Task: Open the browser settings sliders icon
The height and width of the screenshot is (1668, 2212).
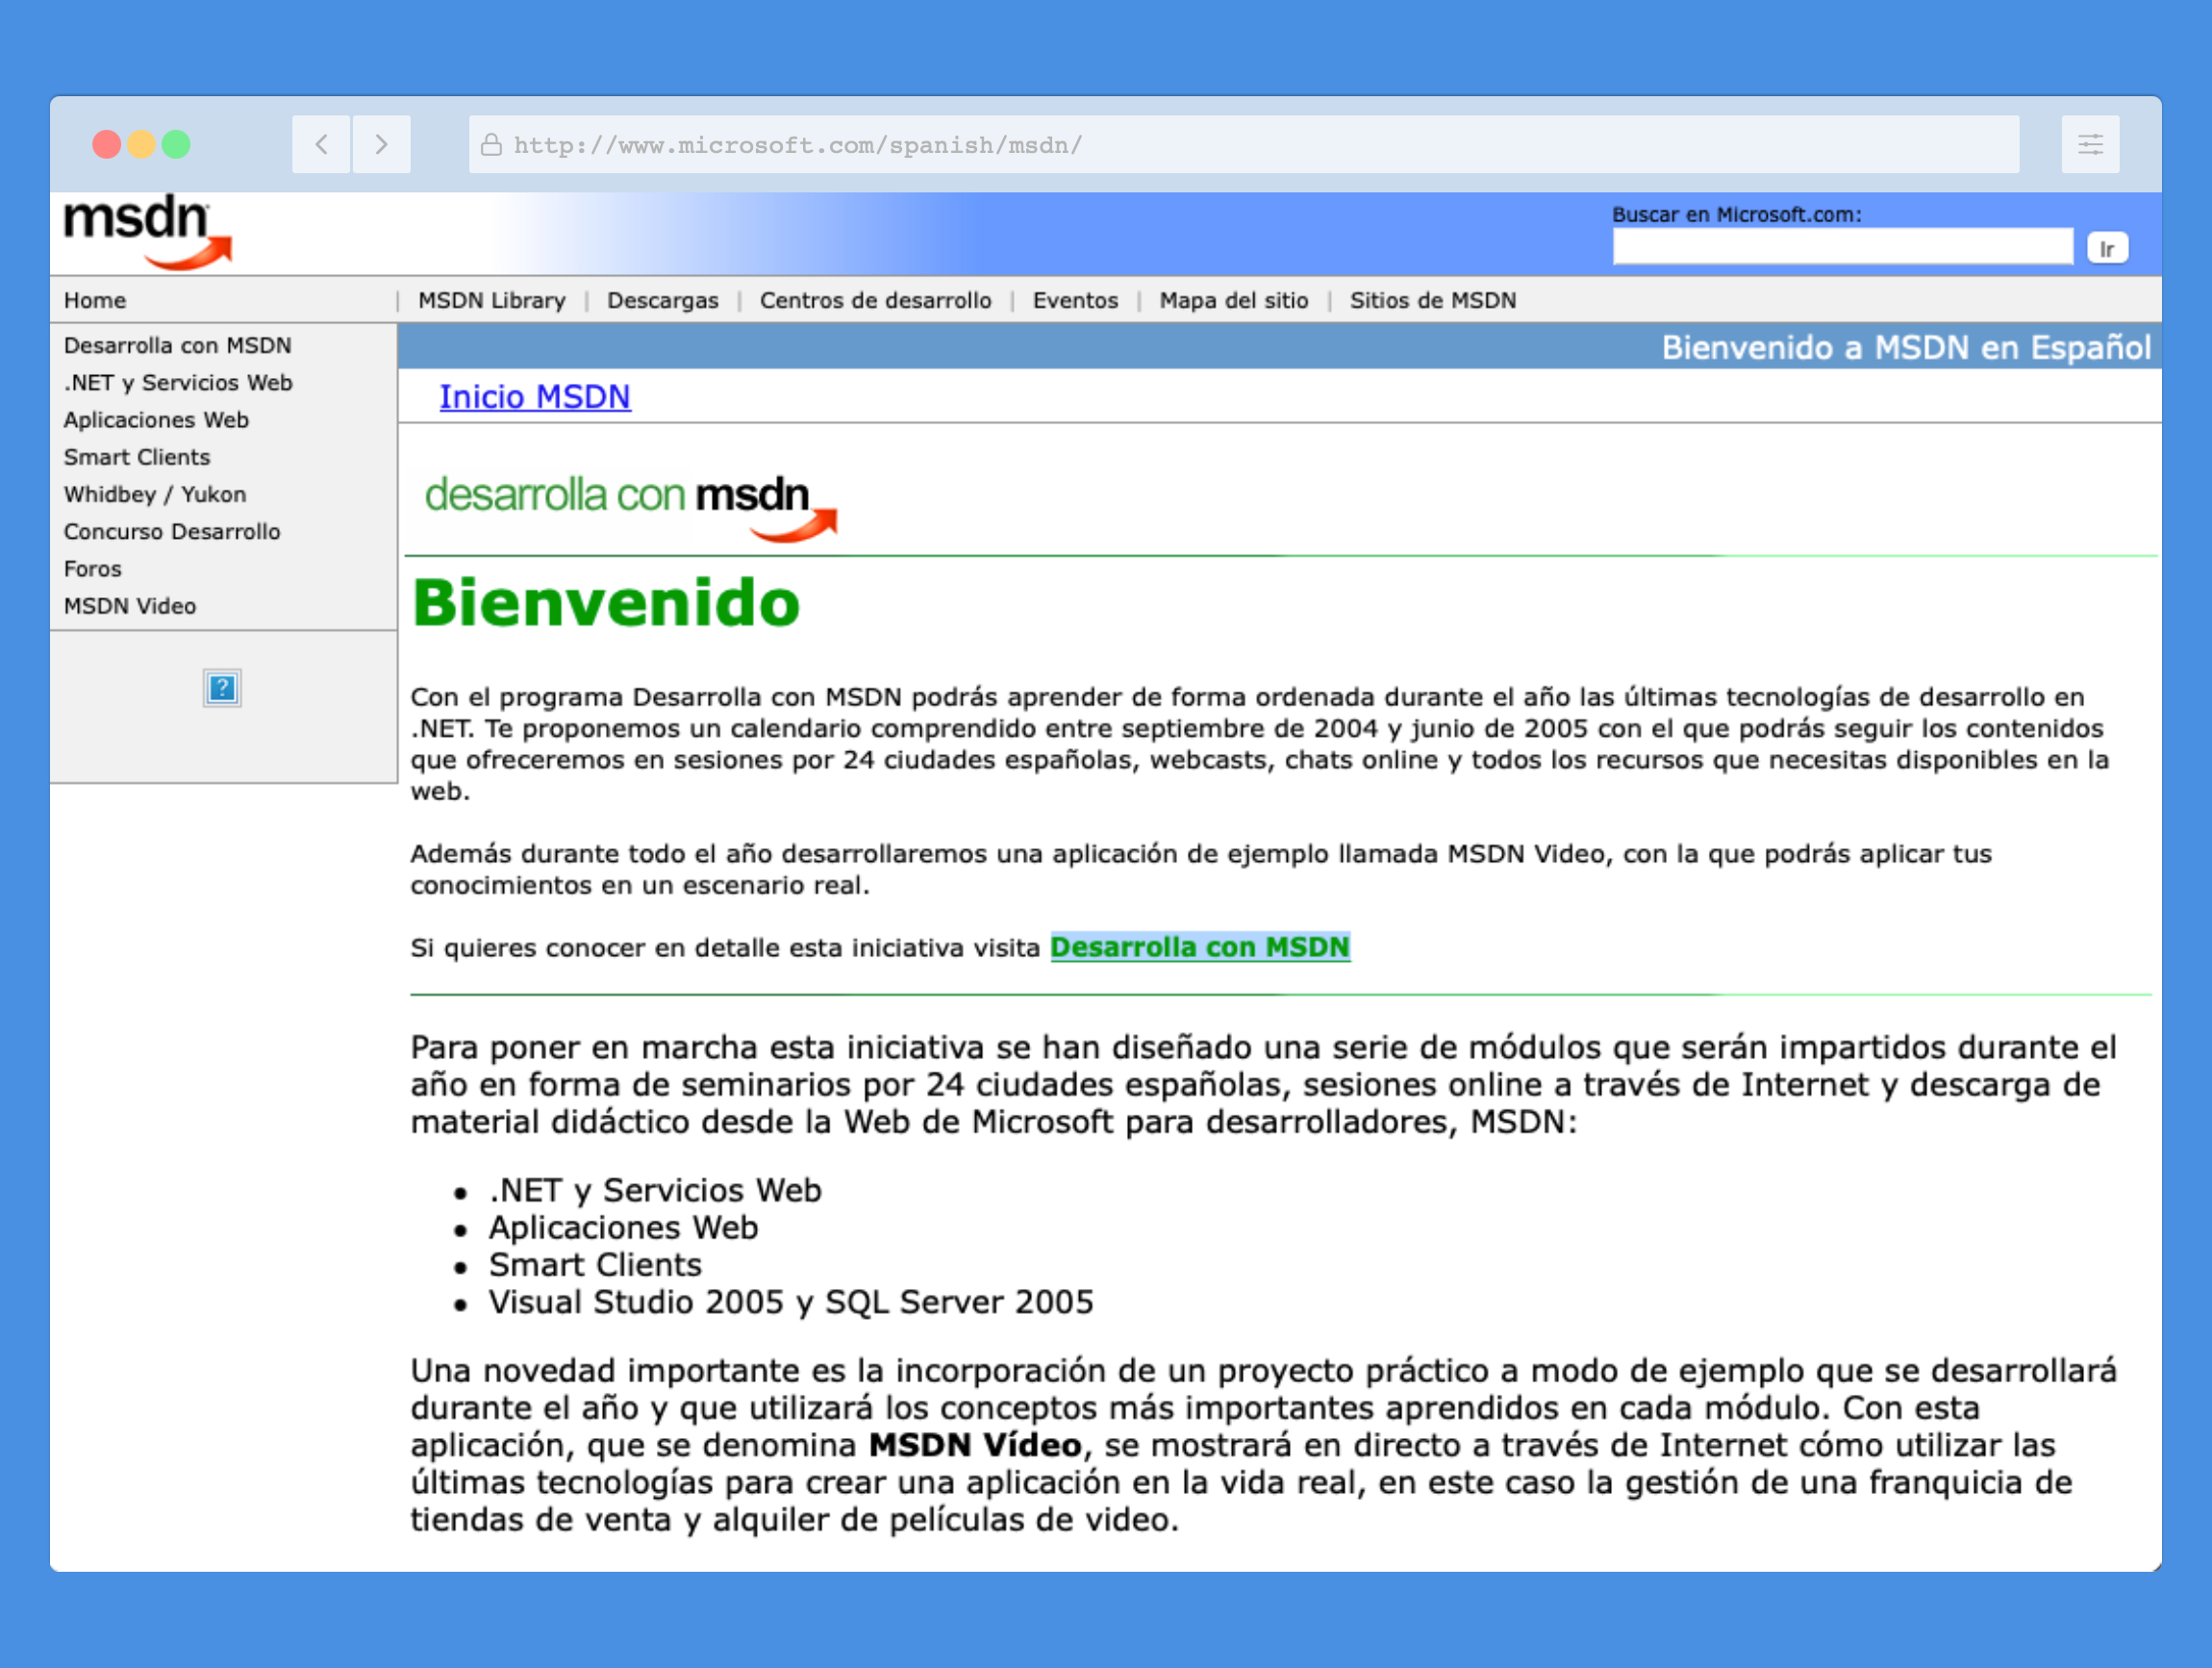Action: coord(2090,144)
